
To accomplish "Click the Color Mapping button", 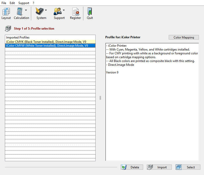I will click(184, 37).
